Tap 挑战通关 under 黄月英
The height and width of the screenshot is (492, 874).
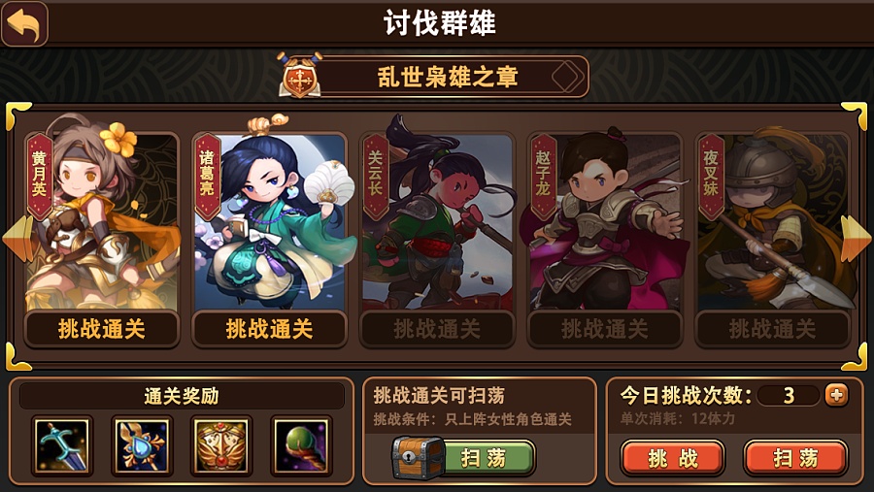tap(101, 329)
